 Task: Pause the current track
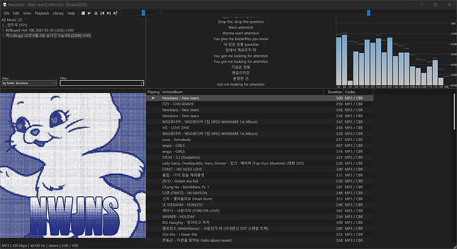(96, 13)
